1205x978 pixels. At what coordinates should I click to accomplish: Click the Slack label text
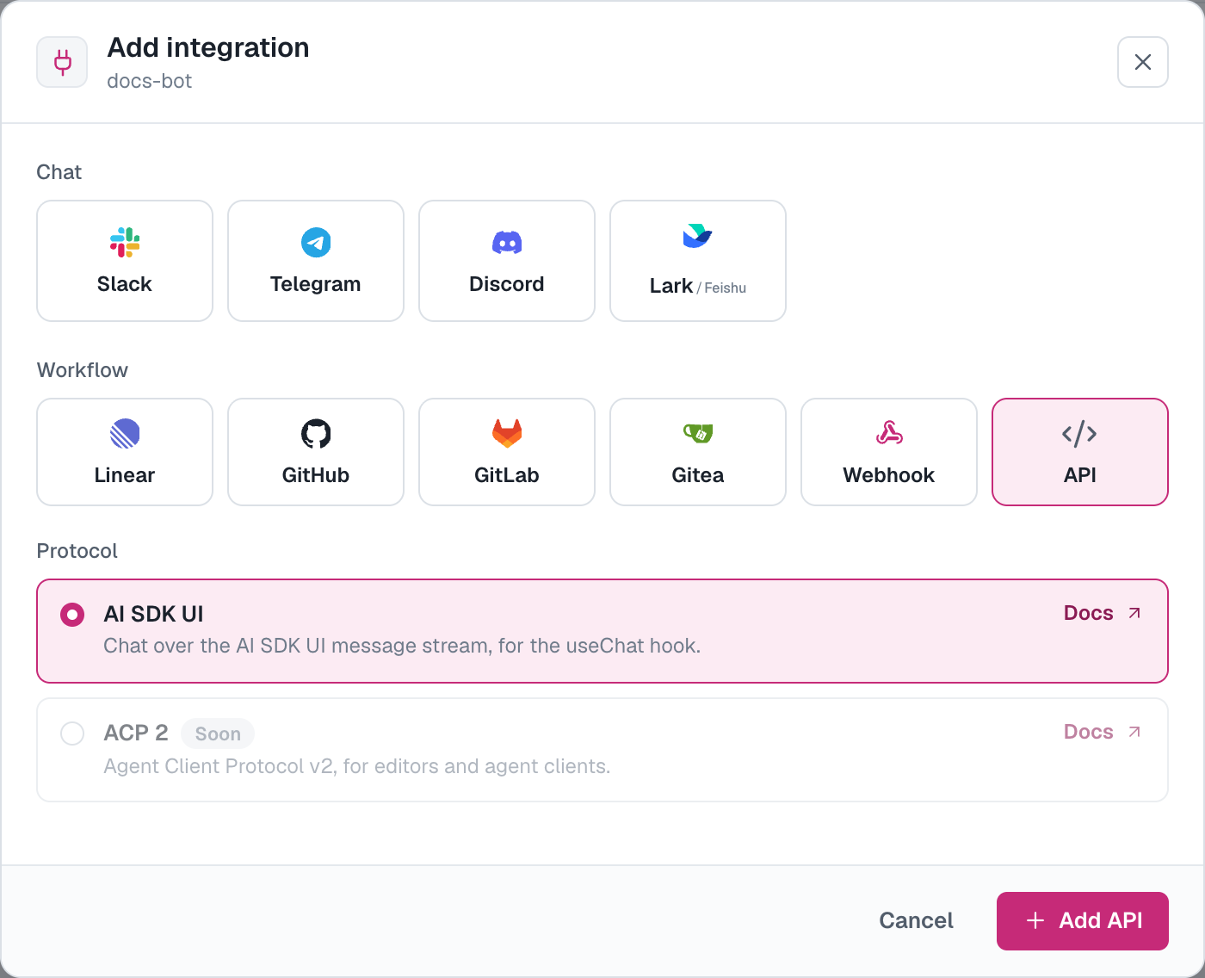tap(125, 284)
